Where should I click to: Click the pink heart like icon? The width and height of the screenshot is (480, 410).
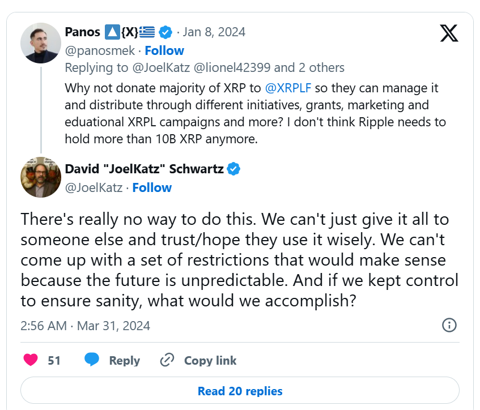tap(31, 360)
